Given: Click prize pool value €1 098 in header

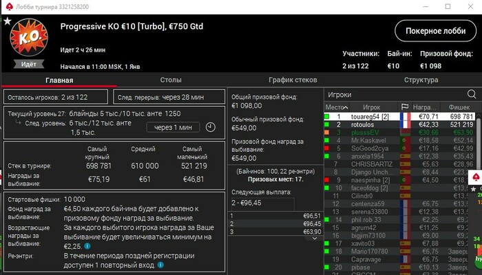Looking at the screenshot, I should tap(430, 66).
